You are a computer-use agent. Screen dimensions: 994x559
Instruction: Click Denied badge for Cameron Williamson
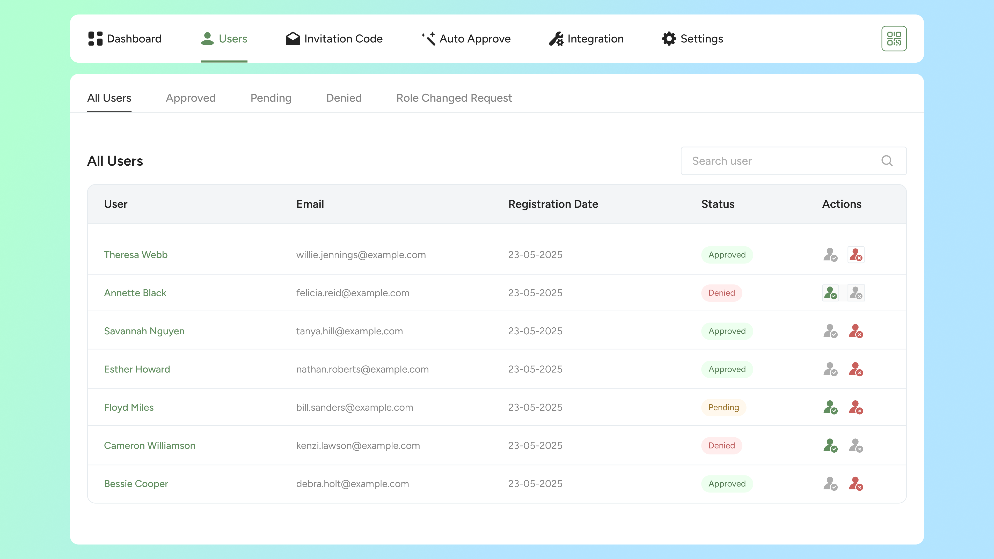(x=722, y=446)
